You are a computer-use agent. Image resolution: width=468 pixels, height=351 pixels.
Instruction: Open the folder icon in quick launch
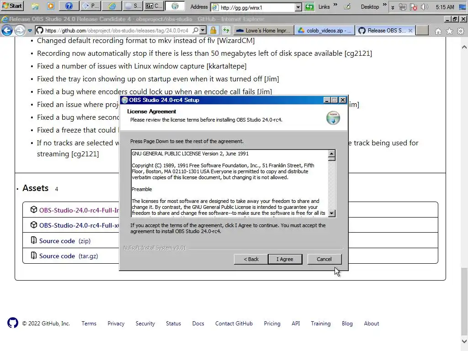coord(35,6)
